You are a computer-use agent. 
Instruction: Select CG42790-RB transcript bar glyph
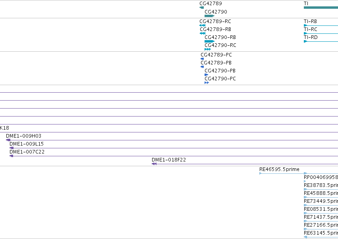pyautogui.click(x=210, y=41)
